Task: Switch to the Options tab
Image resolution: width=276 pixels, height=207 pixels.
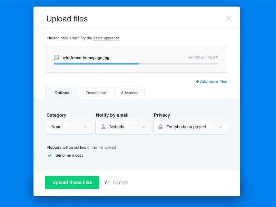Action: pyautogui.click(x=62, y=93)
